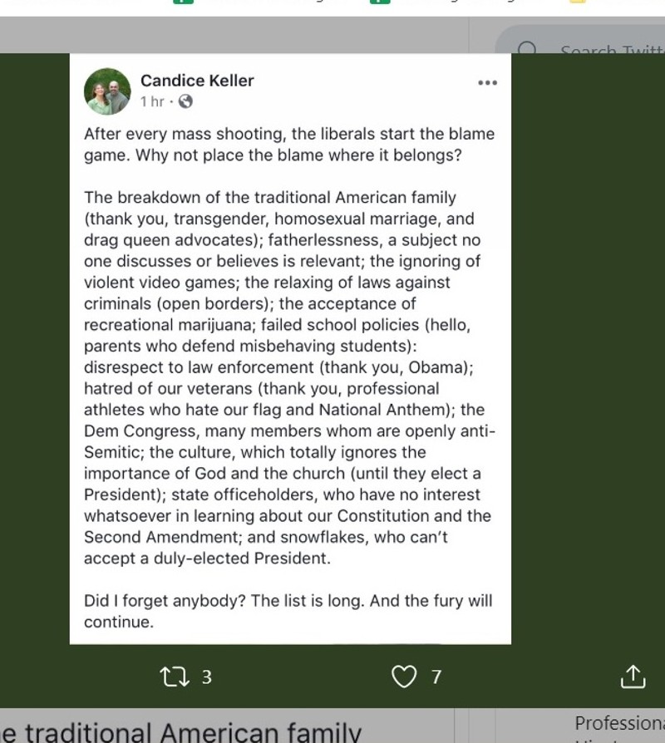Expand search suggestions in the search bar

(590, 50)
